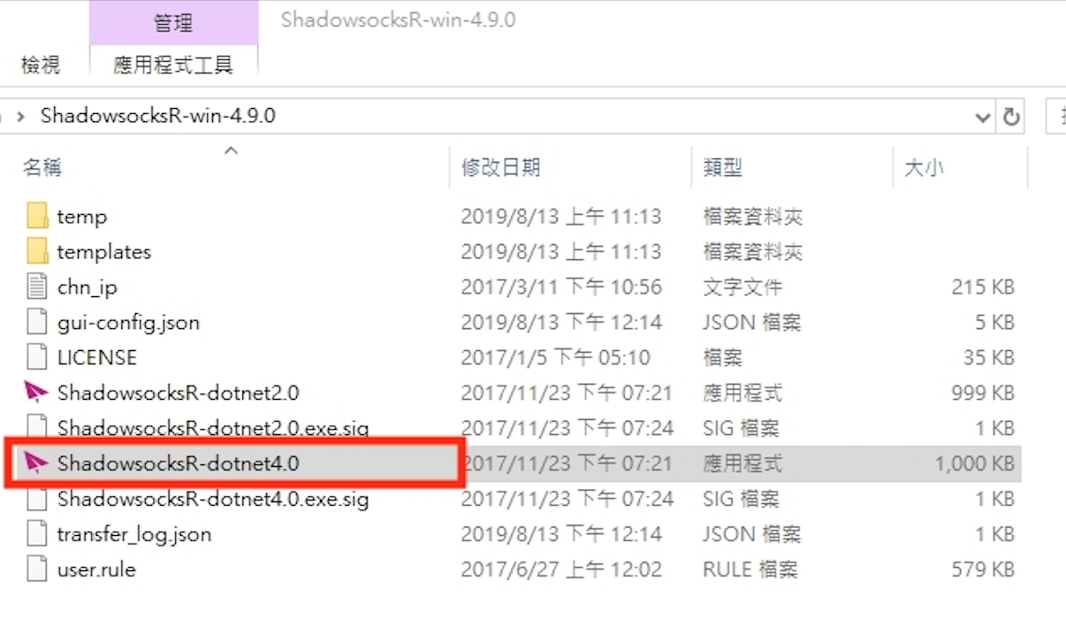Select the ShadowsocksR-dotnet4.0 application icon
This screenshot has width=1066, height=619.
tap(36, 462)
